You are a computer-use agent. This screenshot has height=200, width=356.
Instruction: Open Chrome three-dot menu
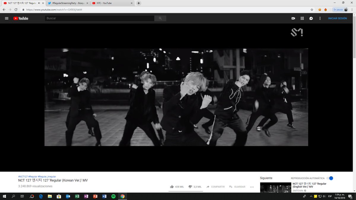(352, 9)
